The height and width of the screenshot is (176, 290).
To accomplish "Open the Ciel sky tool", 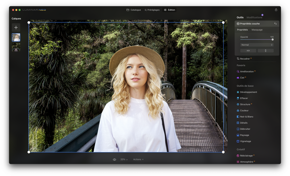I will click(x=241, y=78).
